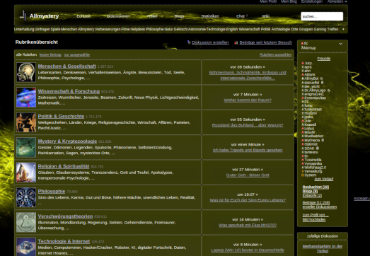This screenshot has height=256, width=370.
Task: Open Echtzeit in main navigation
Action: point(83,16)
